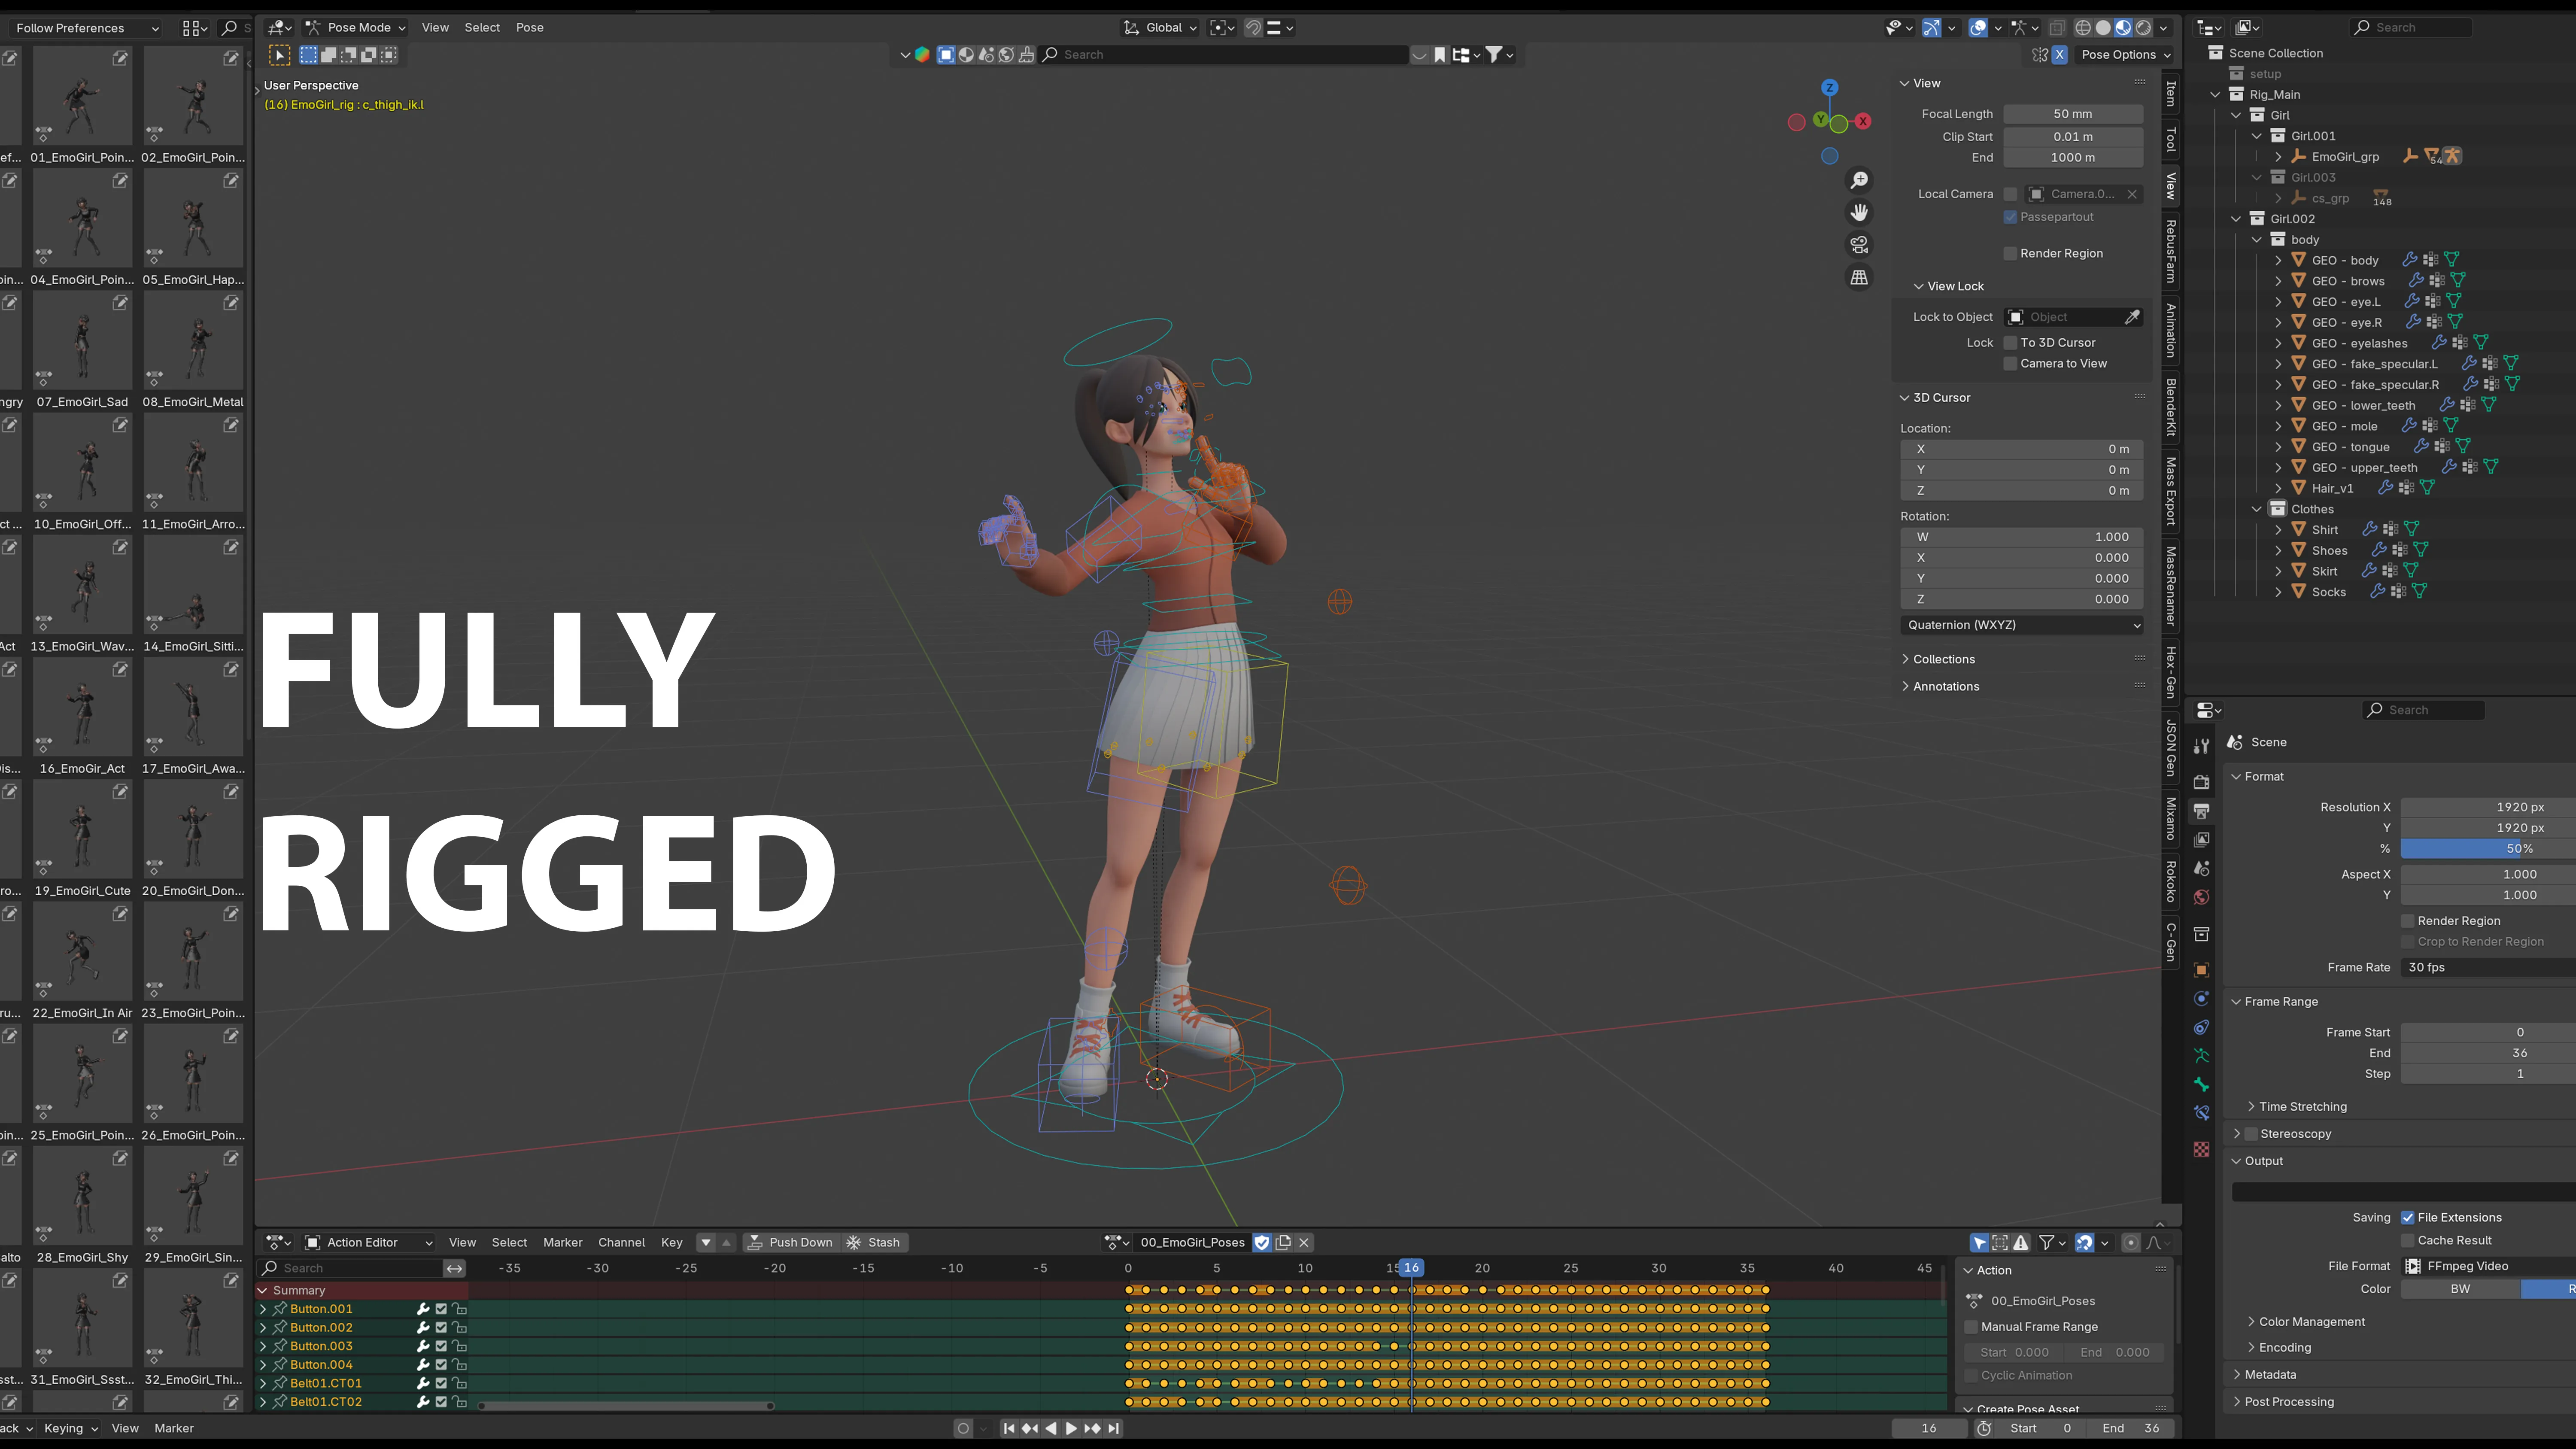Open Output Properties via the printer icon
This screenshot has height=1449, width=2576.
pyautogui.click(x=2203, y=810)
